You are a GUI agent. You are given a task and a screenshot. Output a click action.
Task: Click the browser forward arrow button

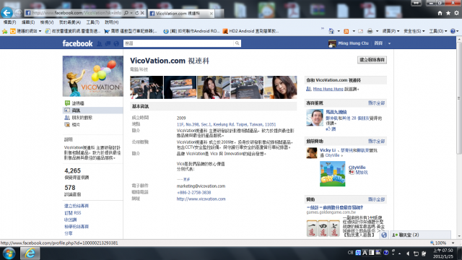[x=18, y=13]
